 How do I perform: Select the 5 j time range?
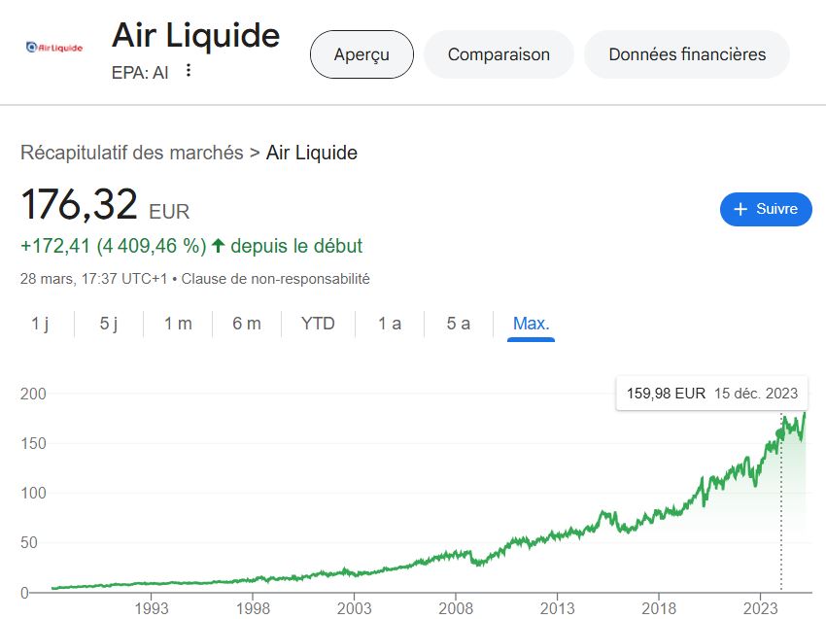109,324
